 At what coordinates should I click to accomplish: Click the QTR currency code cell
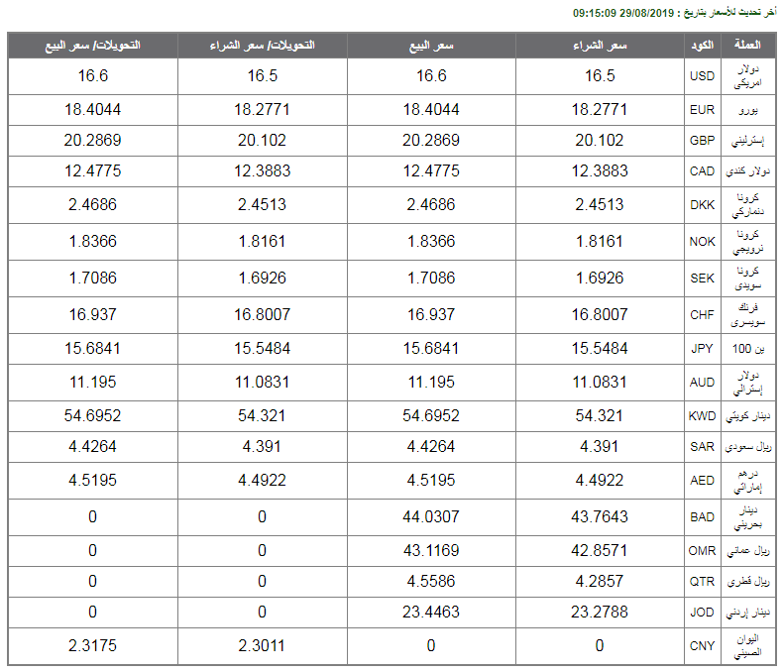pos(702,581)
